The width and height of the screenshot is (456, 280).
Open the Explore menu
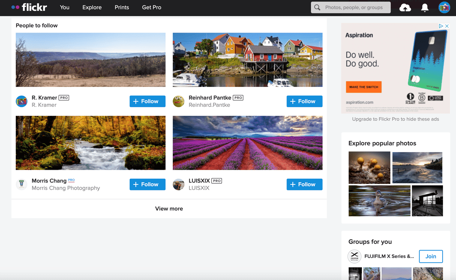92,7
